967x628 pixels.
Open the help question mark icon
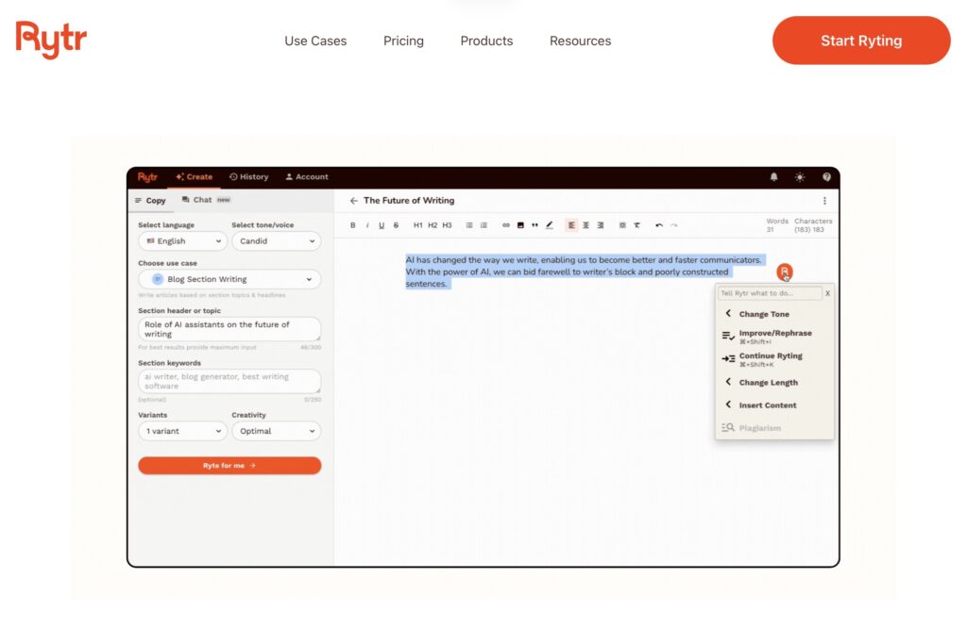click(x=826, y=177)
